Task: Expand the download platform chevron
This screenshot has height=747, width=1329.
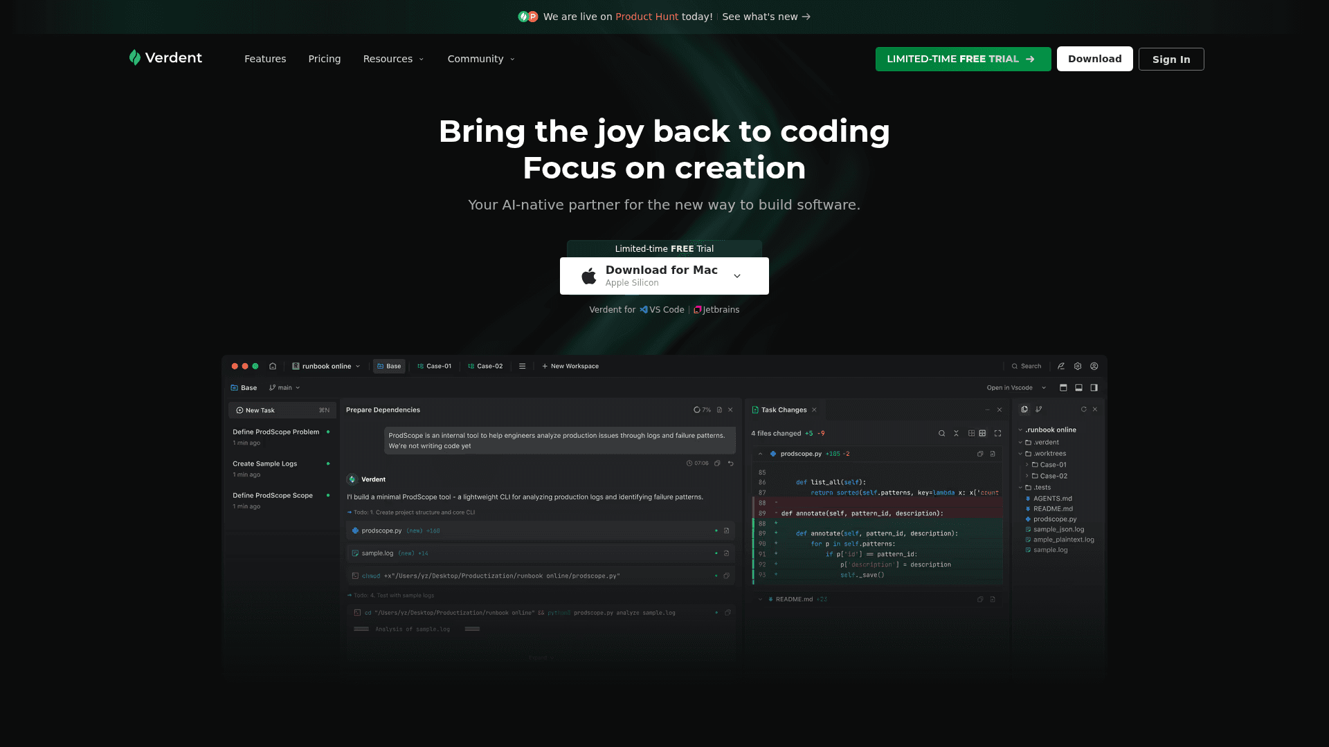Action: [x=737, y=276]
